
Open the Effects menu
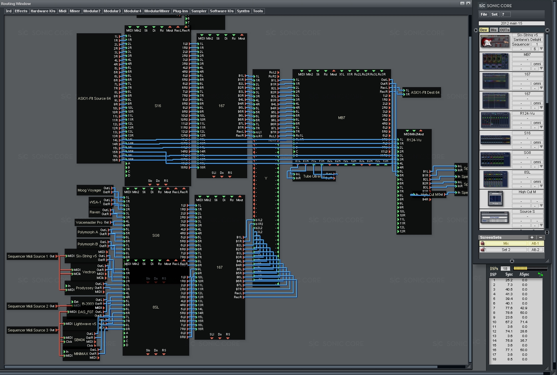[21, 11]
